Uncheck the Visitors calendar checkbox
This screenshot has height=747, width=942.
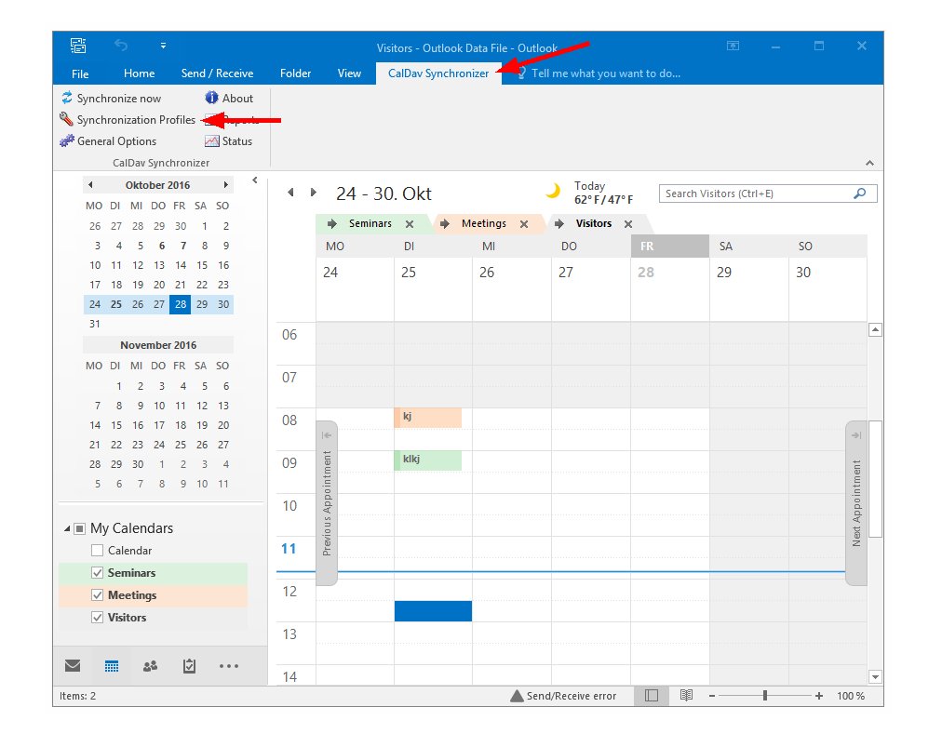tap(98, 618)
